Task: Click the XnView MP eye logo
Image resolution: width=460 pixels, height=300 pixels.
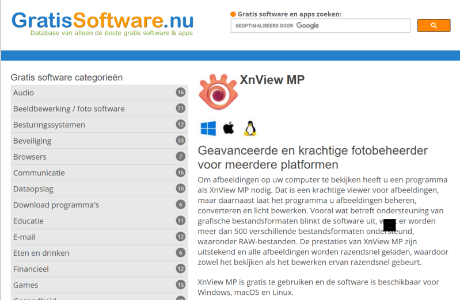Action: pos(218,92)
